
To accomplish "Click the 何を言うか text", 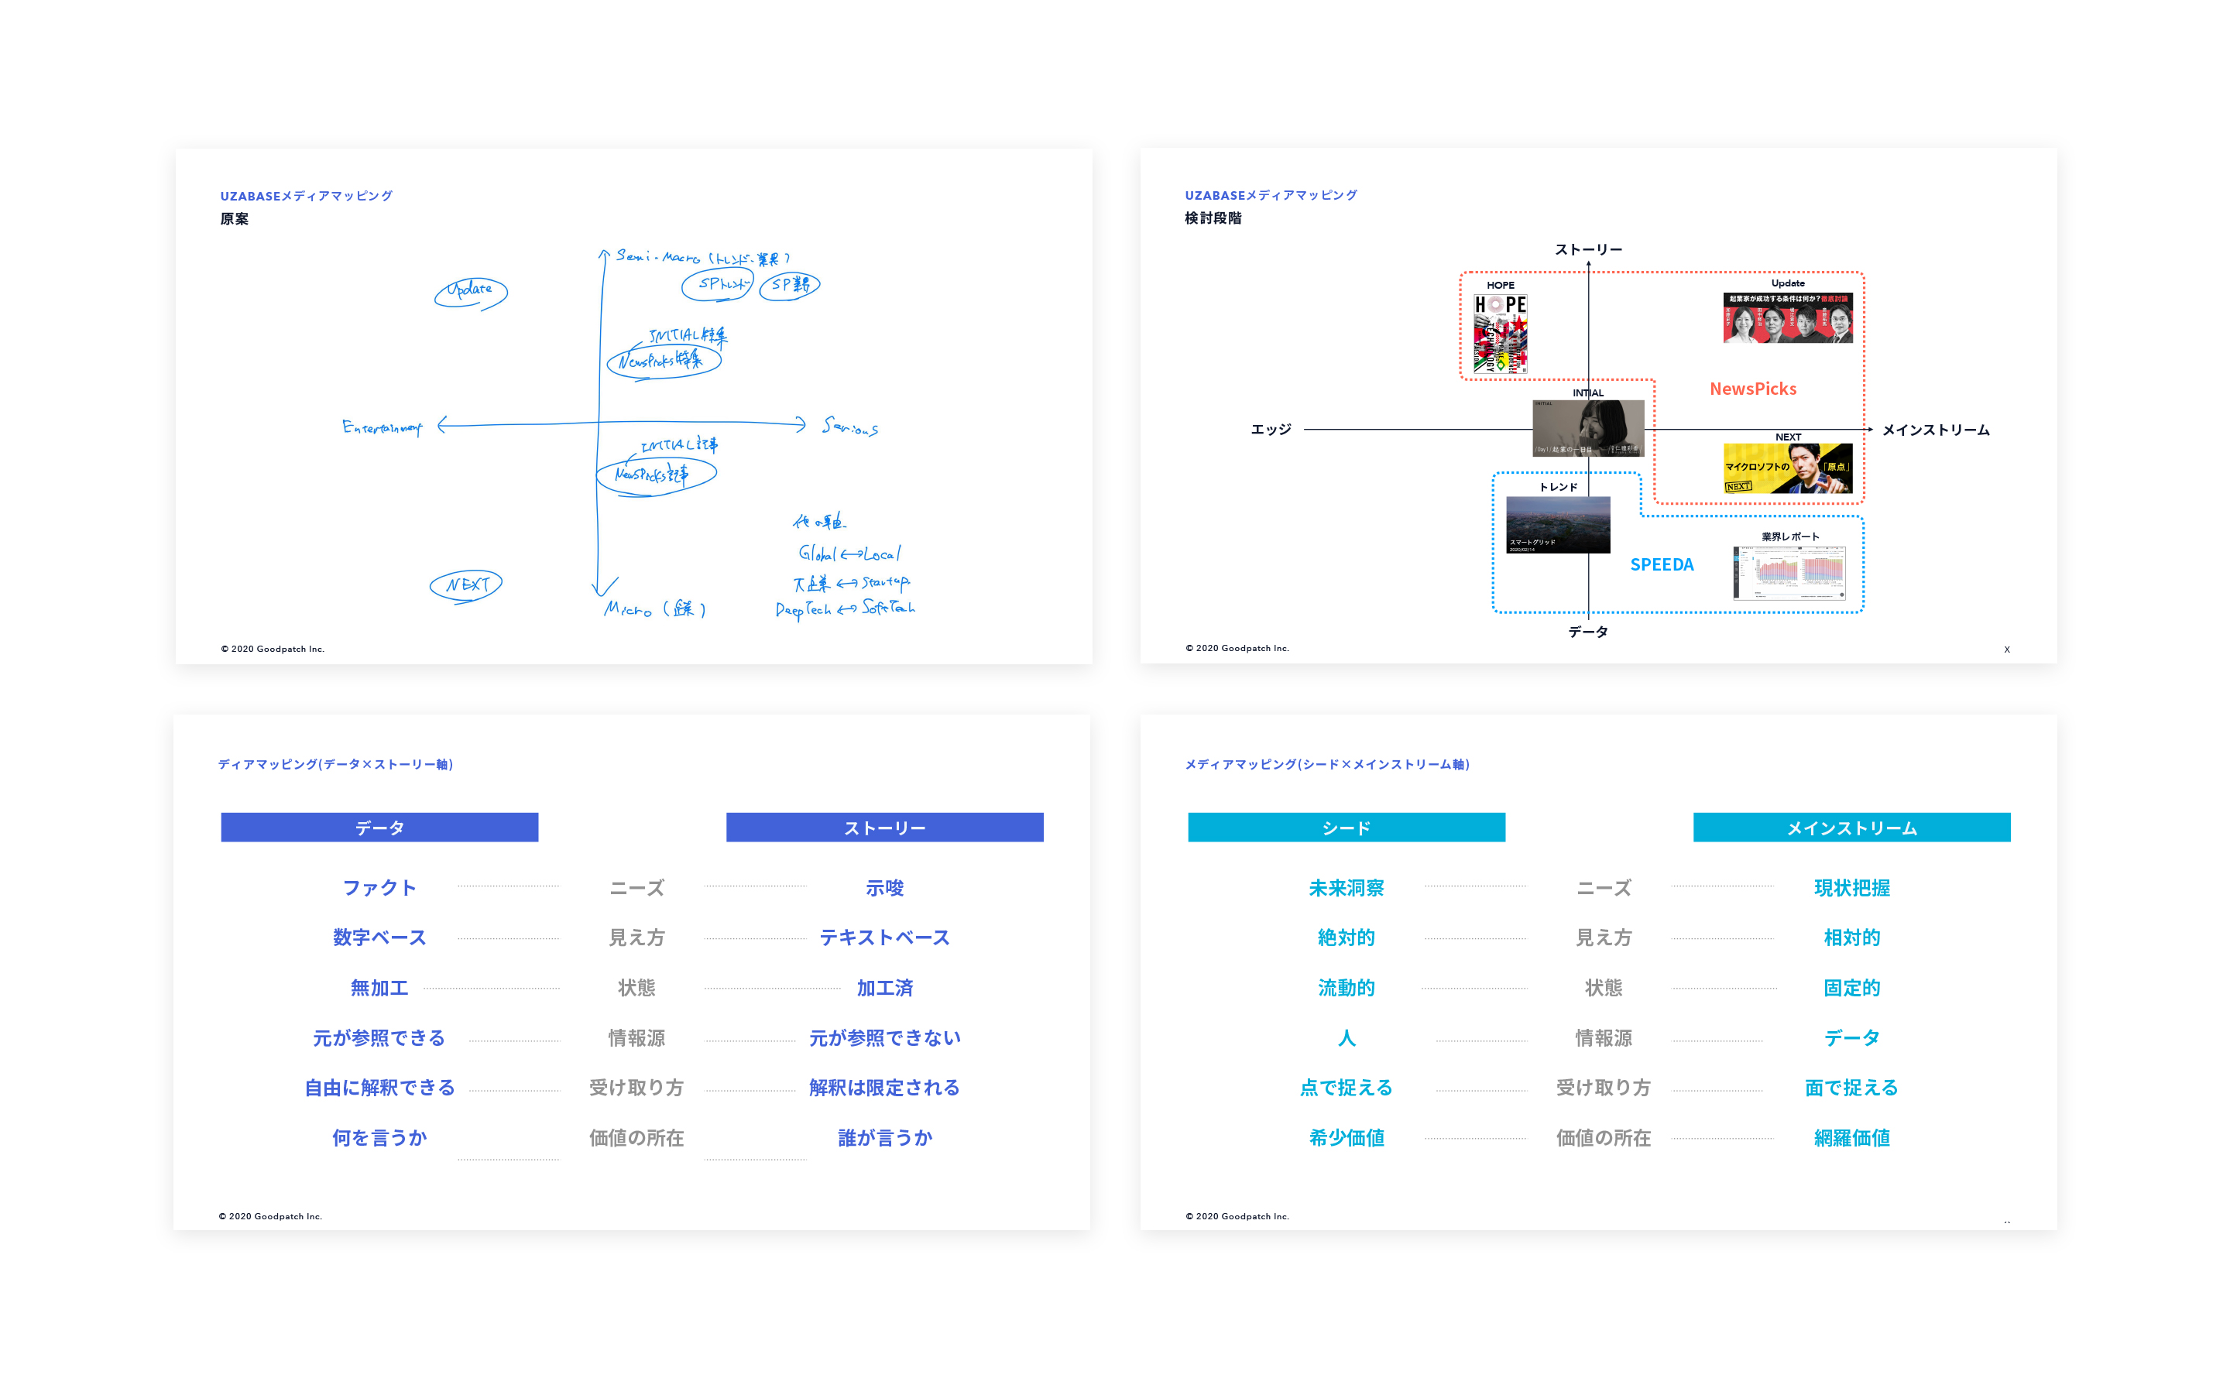I will [x=379, y=1137].
